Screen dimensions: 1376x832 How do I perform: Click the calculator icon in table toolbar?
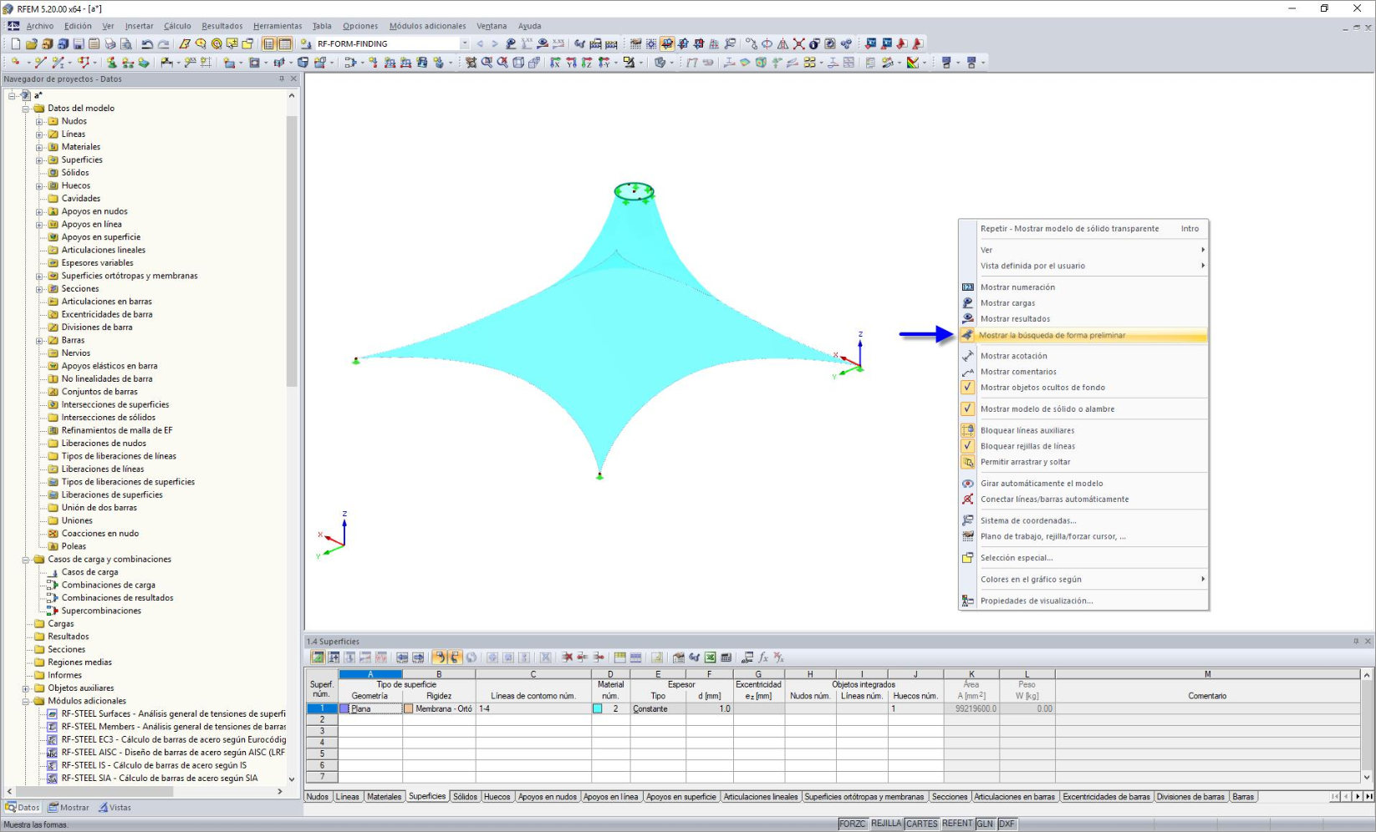(726, 657)
